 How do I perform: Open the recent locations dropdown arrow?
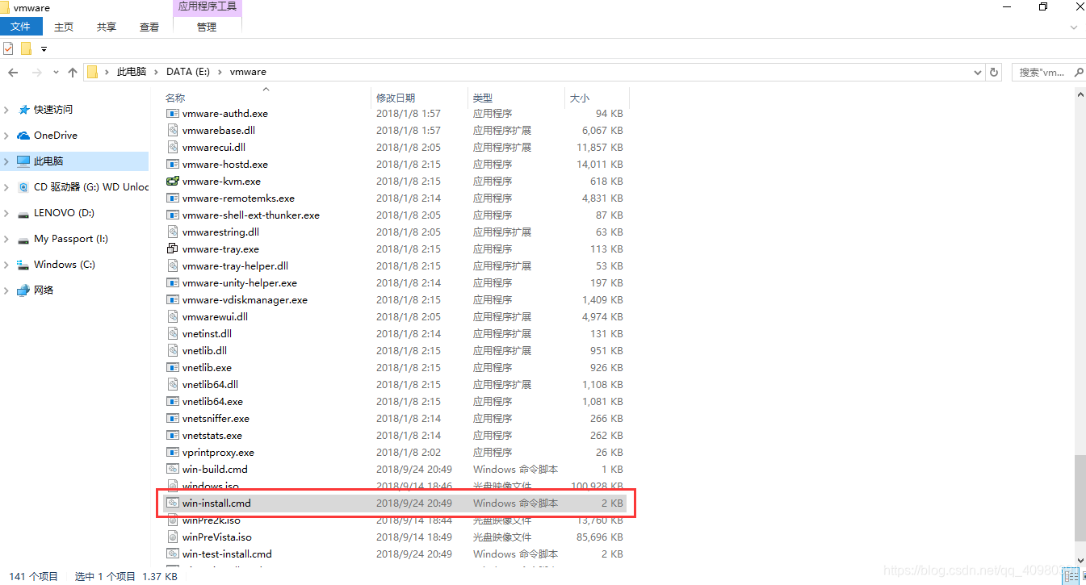pyautogui.click(x=56, y=73)
